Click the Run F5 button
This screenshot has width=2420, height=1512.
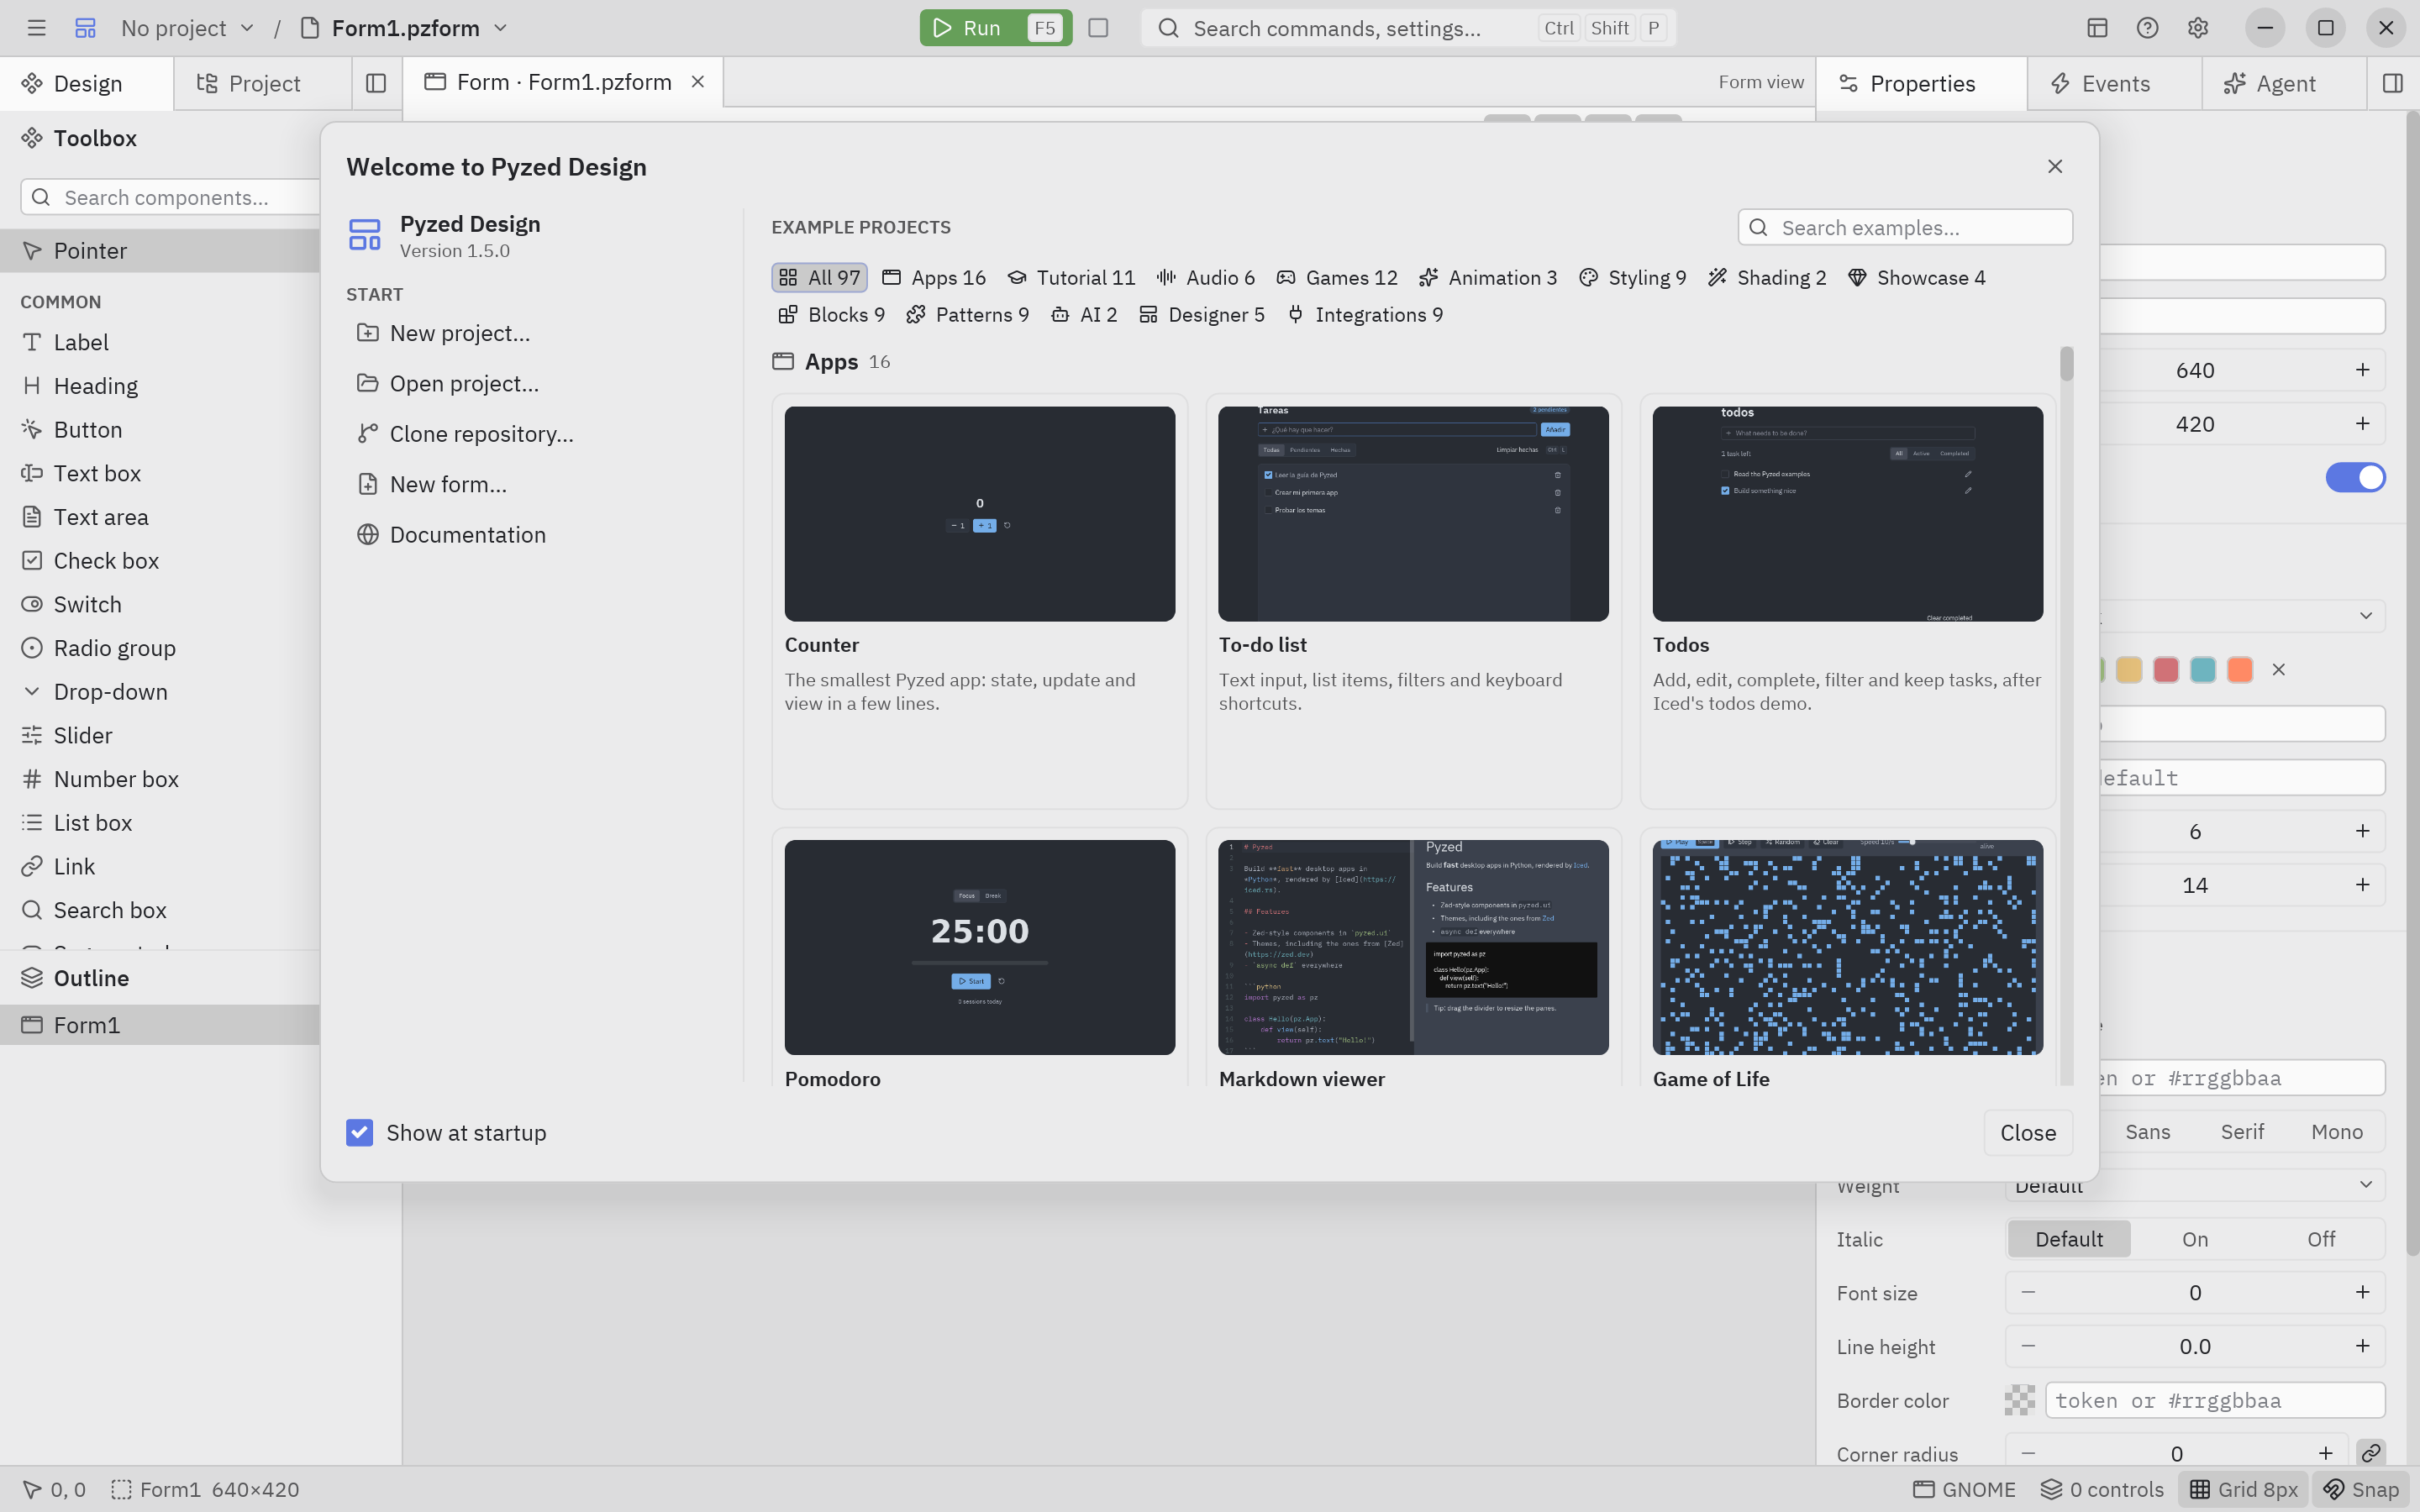(x=995, y=28)
